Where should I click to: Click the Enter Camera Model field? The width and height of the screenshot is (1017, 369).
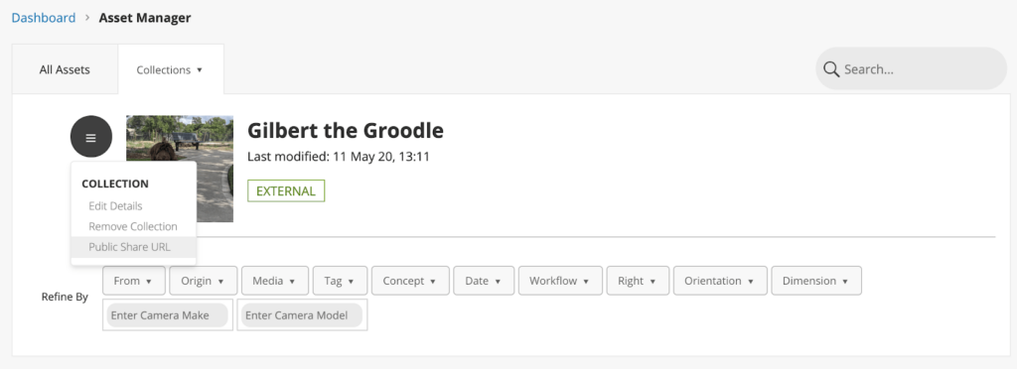[x=302, y=315]
